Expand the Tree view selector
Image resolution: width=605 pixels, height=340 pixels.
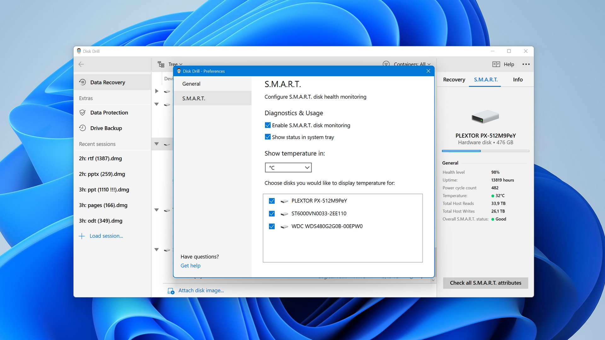[x=181, y=64]
